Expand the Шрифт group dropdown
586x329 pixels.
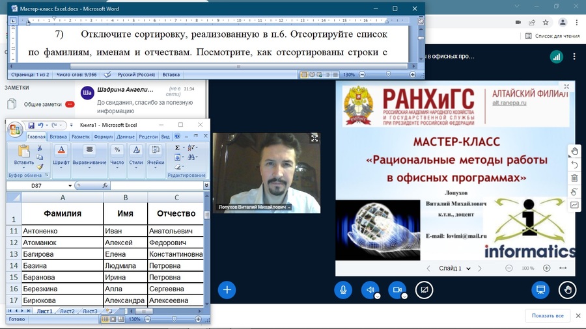[x=61, y=168]
